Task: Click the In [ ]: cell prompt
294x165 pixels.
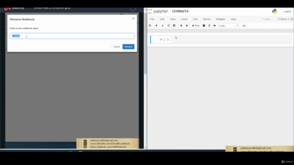Action: 164,39
